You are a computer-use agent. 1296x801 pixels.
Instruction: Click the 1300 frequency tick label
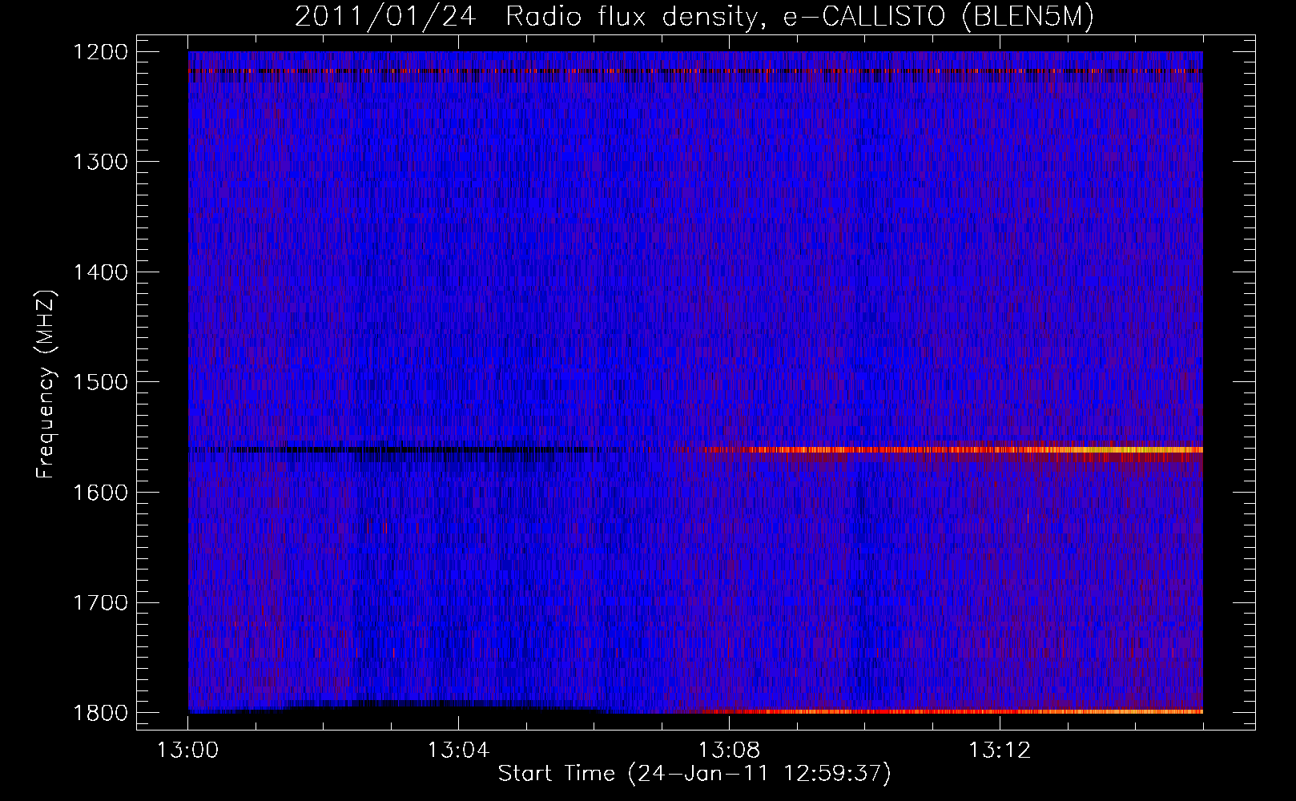[x=101, y=162]
